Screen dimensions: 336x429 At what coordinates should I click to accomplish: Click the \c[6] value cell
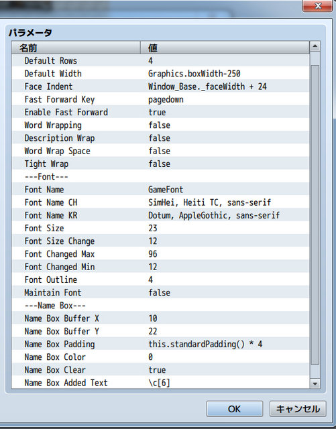pos(225,383)
